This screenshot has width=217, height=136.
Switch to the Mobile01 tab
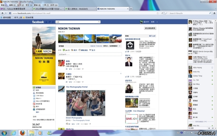(x=81, y=9)
